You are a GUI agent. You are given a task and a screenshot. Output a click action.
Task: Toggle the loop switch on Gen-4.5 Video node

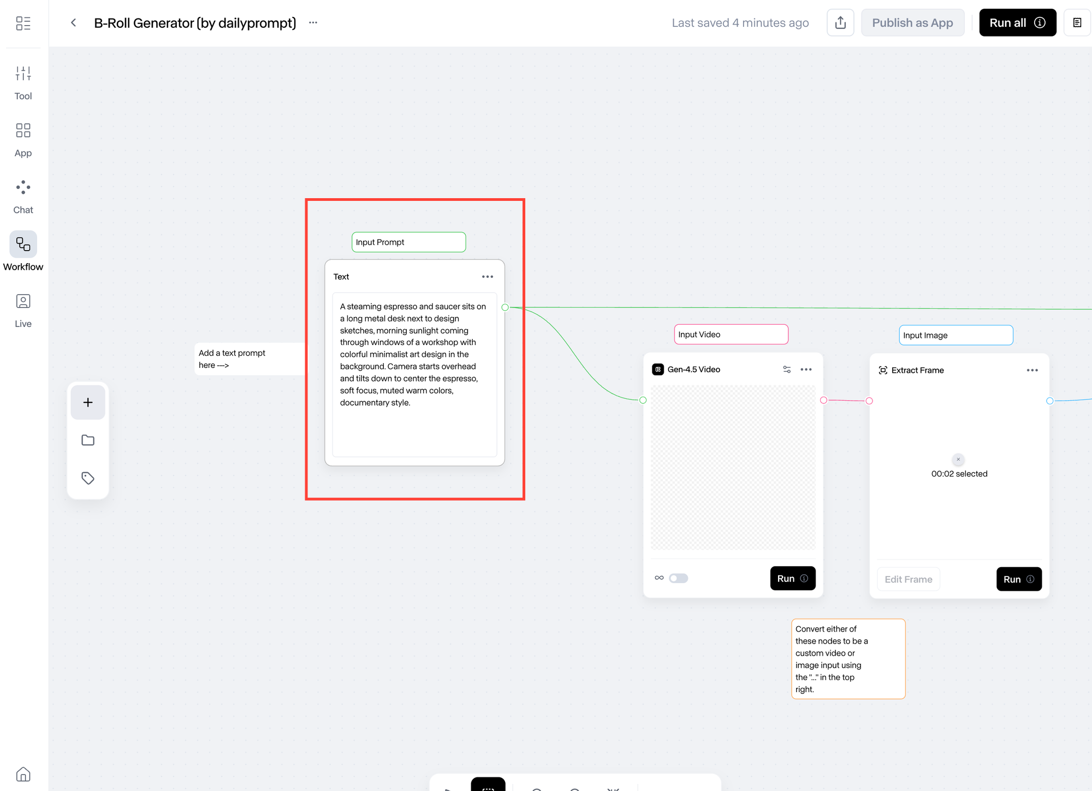pos(679,578)
